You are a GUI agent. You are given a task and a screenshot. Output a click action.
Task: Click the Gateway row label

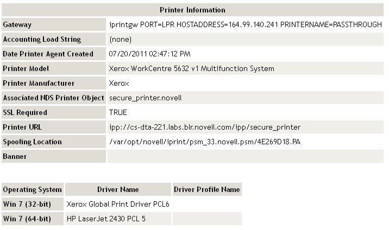point(17,25)
